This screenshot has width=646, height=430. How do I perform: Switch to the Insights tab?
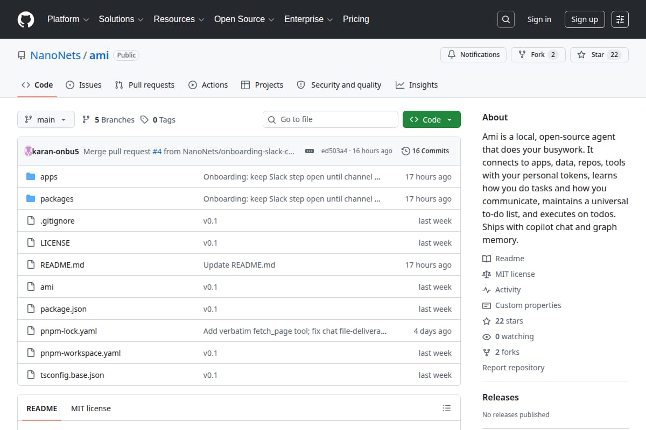[x=417, y=85]
